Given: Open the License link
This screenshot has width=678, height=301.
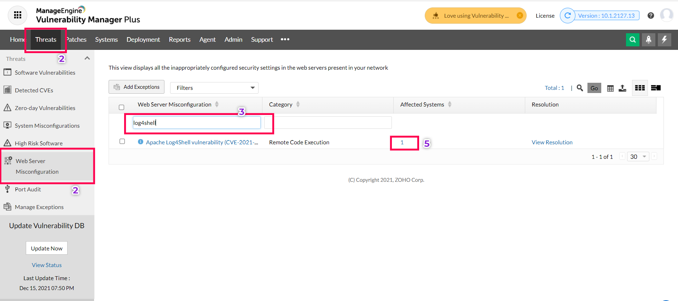Looking at the screenshot, I should 545,16.
